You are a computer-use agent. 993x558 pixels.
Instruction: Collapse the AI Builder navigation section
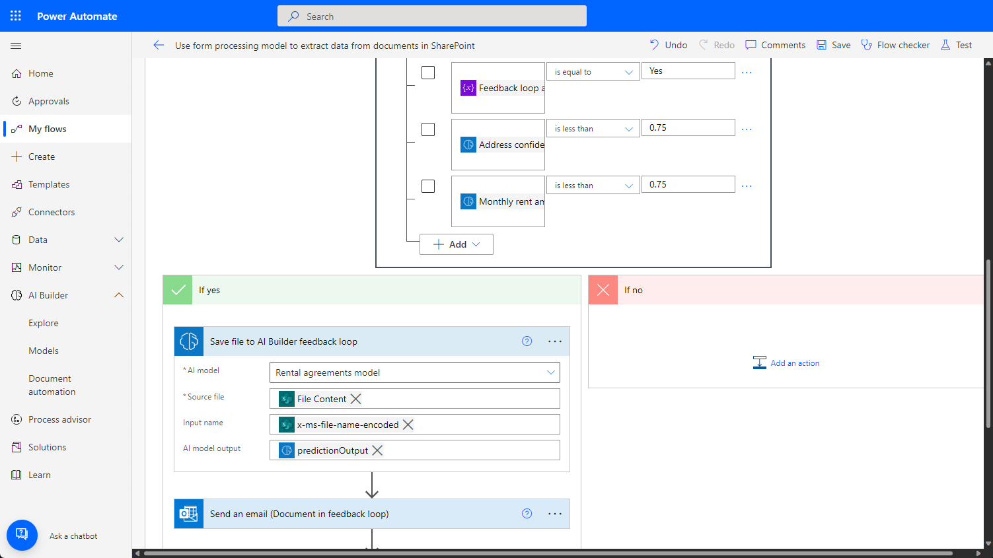tap(119, 295)
